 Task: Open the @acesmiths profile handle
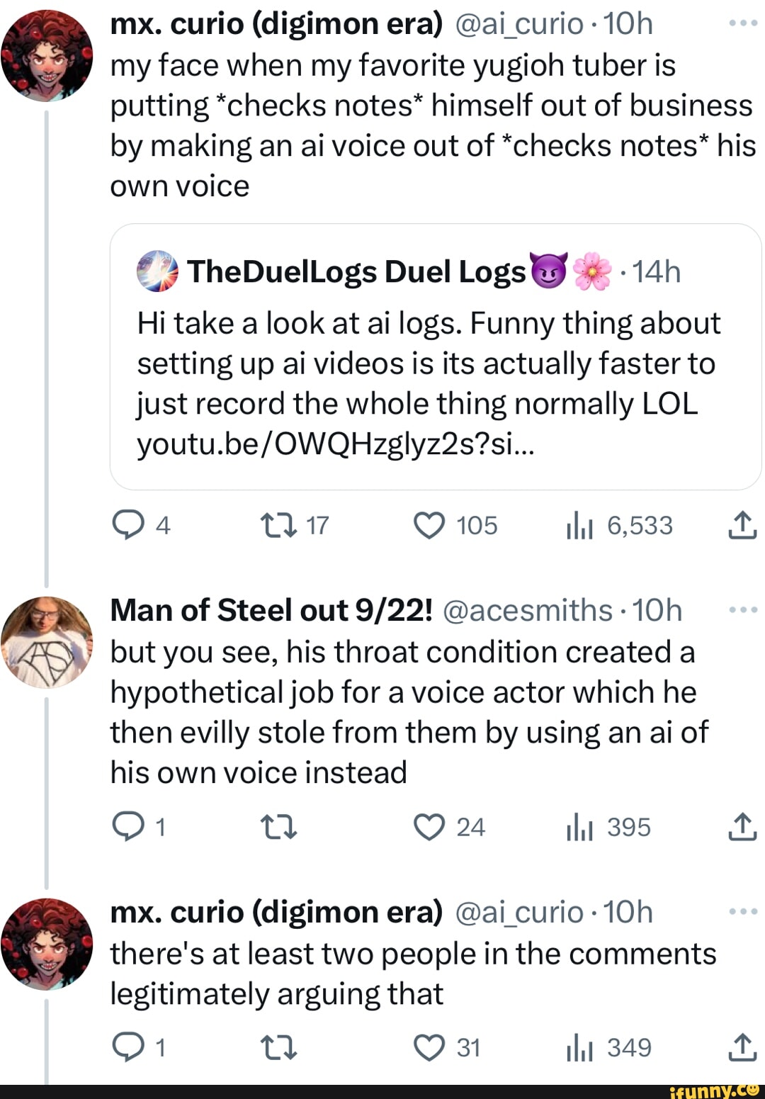[527, 610]
